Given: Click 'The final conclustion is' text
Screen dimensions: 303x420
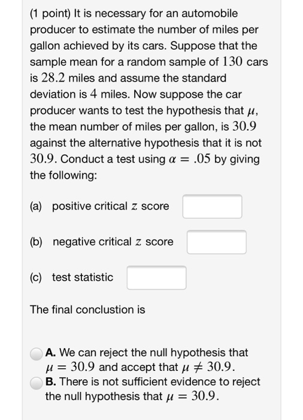Looking at the screenshot, I should tap(87, 310).
